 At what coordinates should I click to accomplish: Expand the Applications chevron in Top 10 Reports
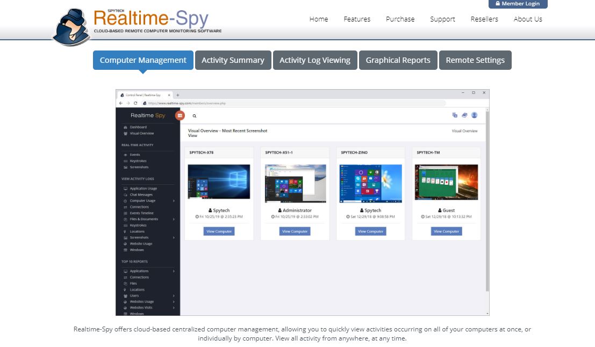point(174,271)
